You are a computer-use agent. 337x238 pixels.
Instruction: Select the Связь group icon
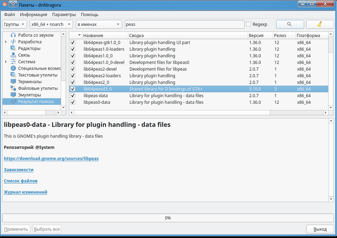click(x=13, y=55)
